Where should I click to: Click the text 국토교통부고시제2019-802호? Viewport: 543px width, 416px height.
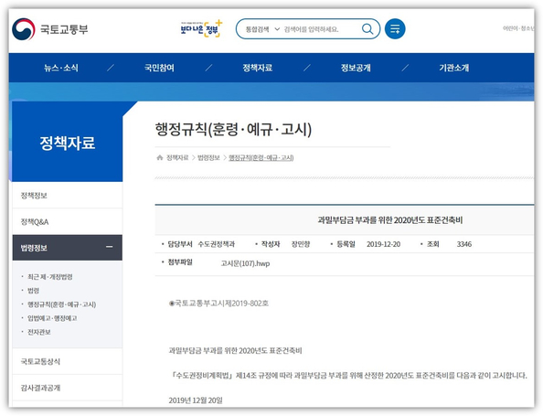[218, 304]
